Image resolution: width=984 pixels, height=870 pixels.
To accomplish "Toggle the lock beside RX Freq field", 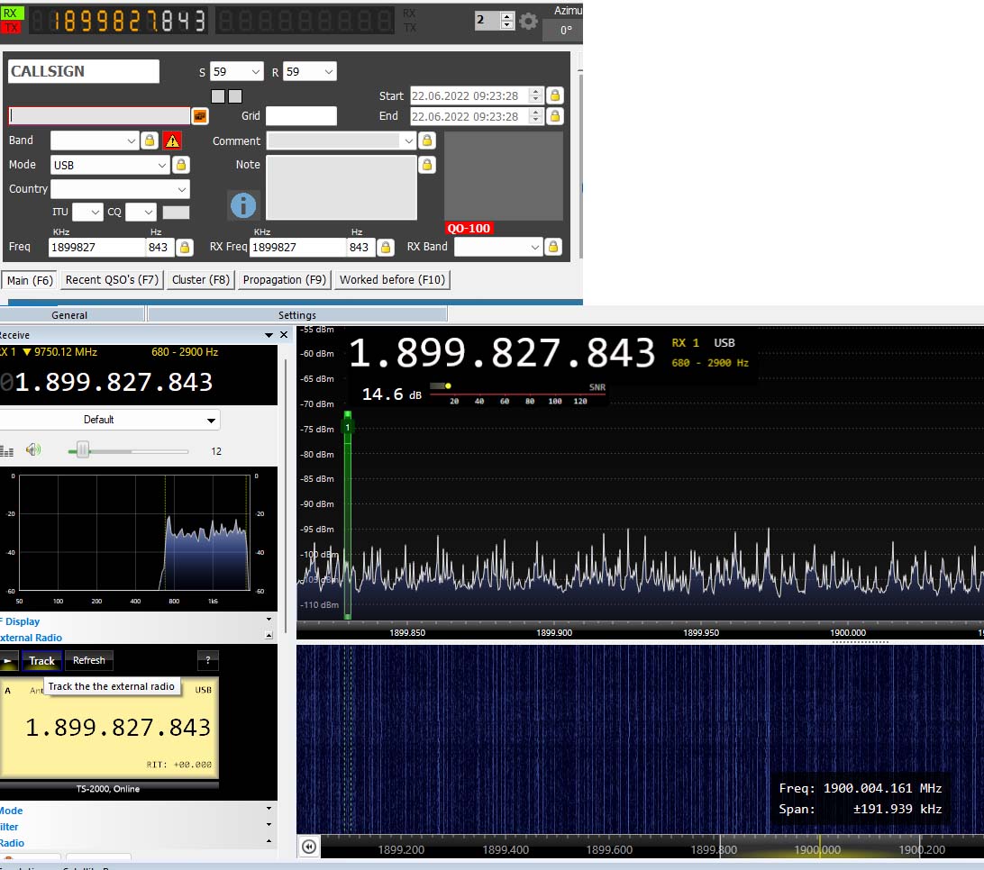I will (x=386, y=247).
